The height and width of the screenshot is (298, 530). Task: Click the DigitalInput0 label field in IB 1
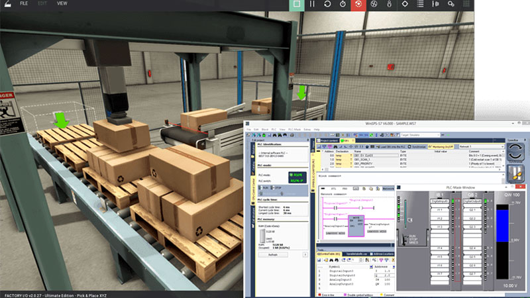[x=440, y=201]
